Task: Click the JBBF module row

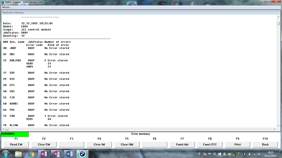Action: [x=36, y=48]
